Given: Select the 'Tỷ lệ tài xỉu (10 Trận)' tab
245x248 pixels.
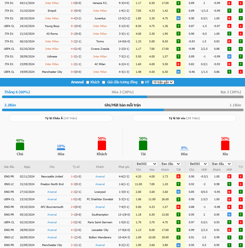Looking at the screenshot, I should pyautogui.click(x=184, y=118).
